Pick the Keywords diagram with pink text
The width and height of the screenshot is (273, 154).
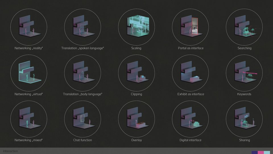tap(244, 73)
